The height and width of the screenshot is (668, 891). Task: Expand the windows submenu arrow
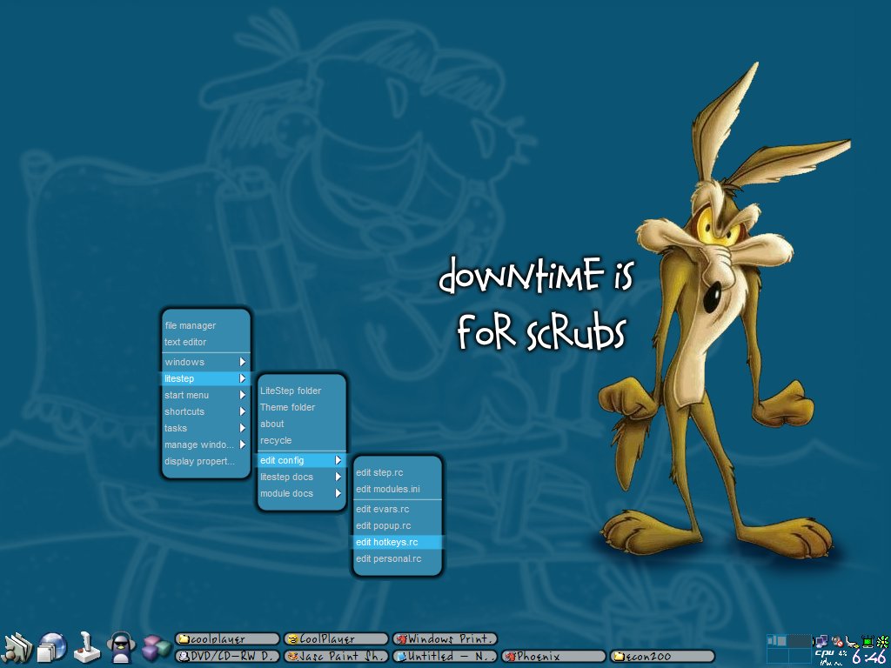click(x=243, y=362)
